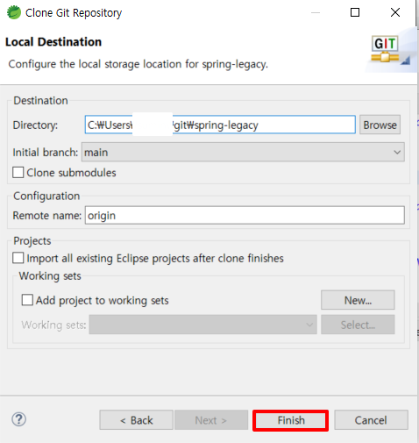419x443 pixels.
Task: Click the Spring leaf icon in title bar
Action: [x=14, y=12]
